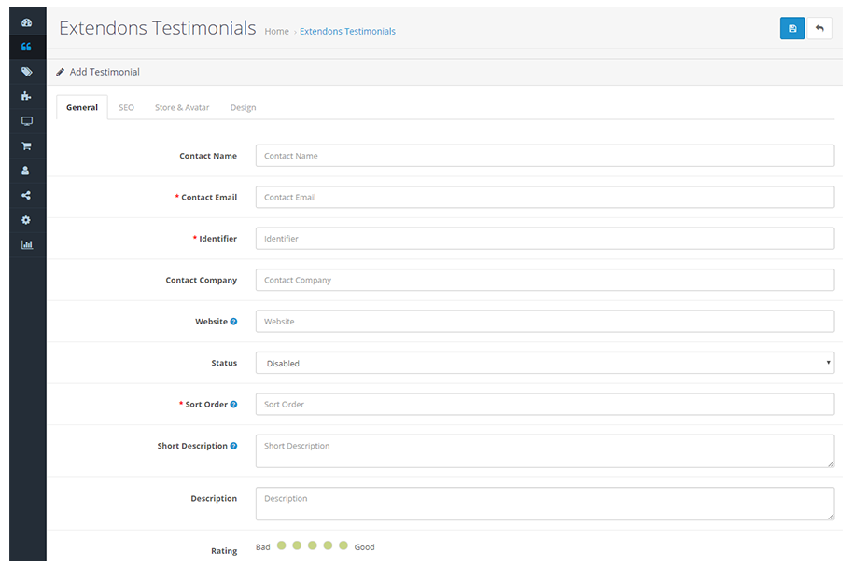
Task: Open the Catalog tags sidebar icon
Action: tap(27, 71)
